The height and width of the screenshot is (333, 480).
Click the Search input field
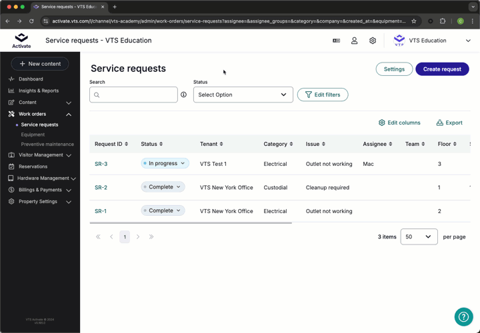tap(133, 95)
